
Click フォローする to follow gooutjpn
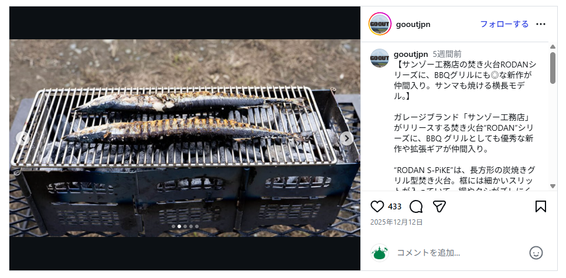click(504, 24)
